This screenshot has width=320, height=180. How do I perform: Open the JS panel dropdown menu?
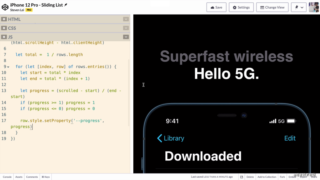126,37
